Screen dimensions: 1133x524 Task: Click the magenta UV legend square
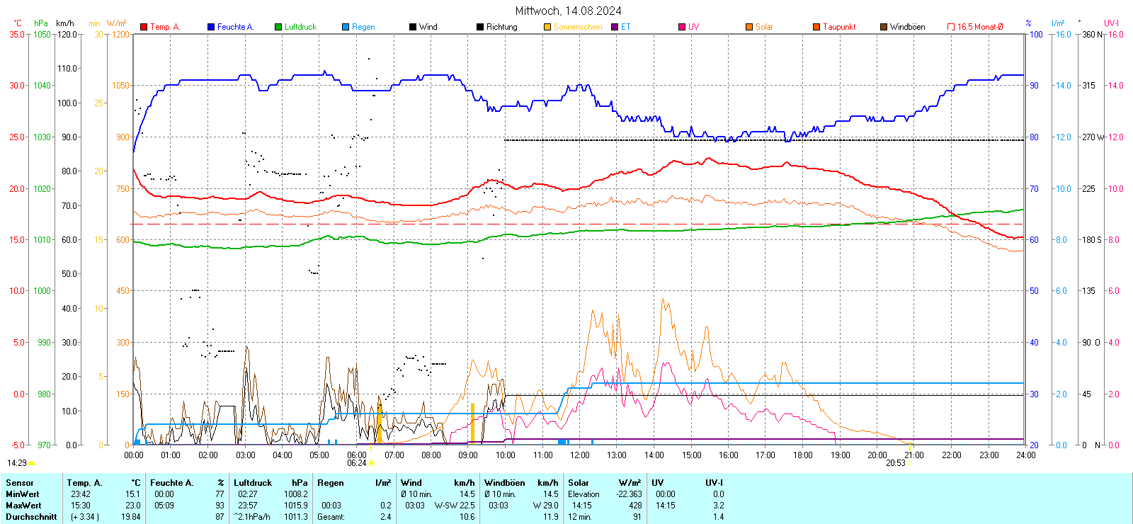[682, 27]
